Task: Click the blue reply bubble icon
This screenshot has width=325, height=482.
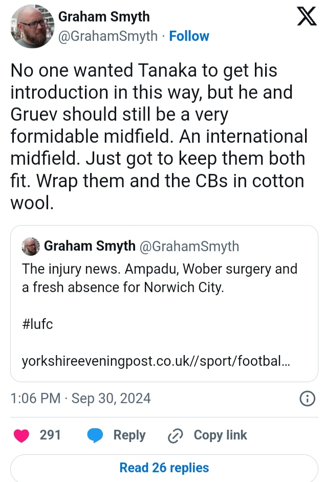Action: point(96,435)
